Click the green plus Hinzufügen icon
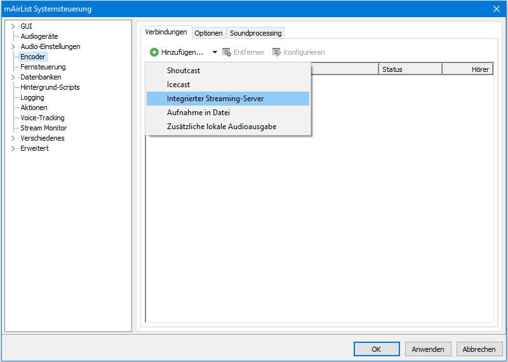 click(154, 52)
